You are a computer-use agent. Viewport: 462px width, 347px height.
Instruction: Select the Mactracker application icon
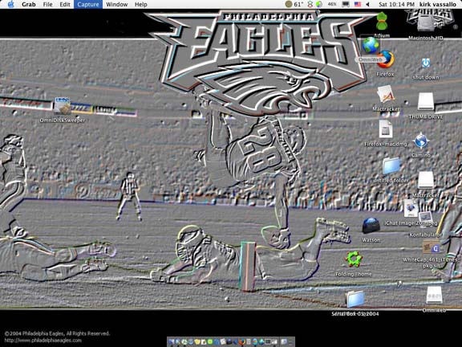(385, 95)
